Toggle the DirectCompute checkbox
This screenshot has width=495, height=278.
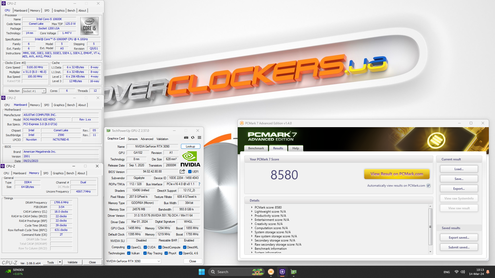160,247
